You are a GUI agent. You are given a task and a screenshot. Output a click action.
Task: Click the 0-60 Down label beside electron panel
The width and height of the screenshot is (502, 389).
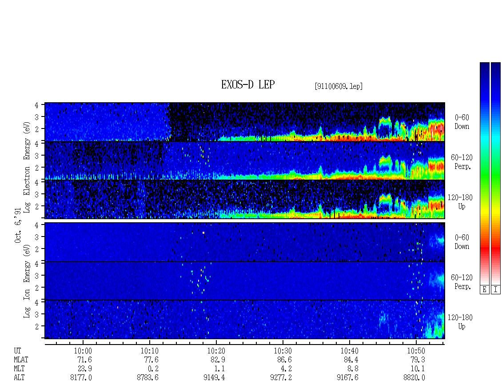[462, 122]
